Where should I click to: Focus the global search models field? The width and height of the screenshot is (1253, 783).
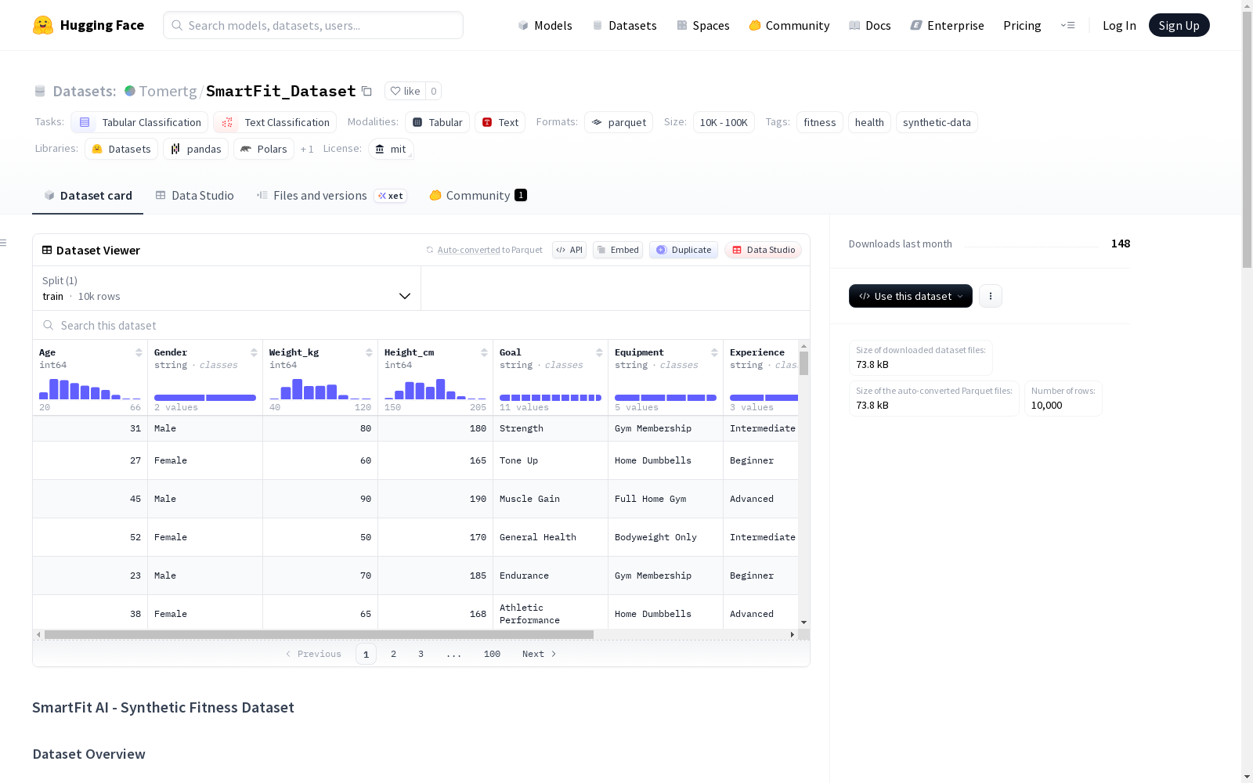313,25
